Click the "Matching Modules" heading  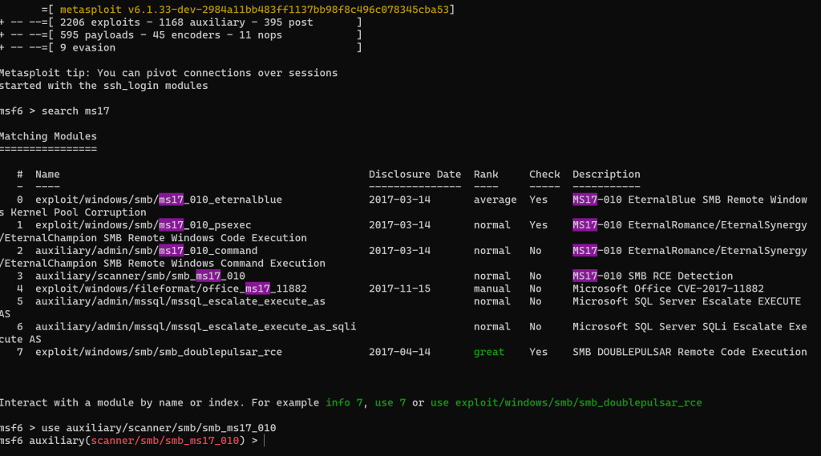(x=48, y=136)
